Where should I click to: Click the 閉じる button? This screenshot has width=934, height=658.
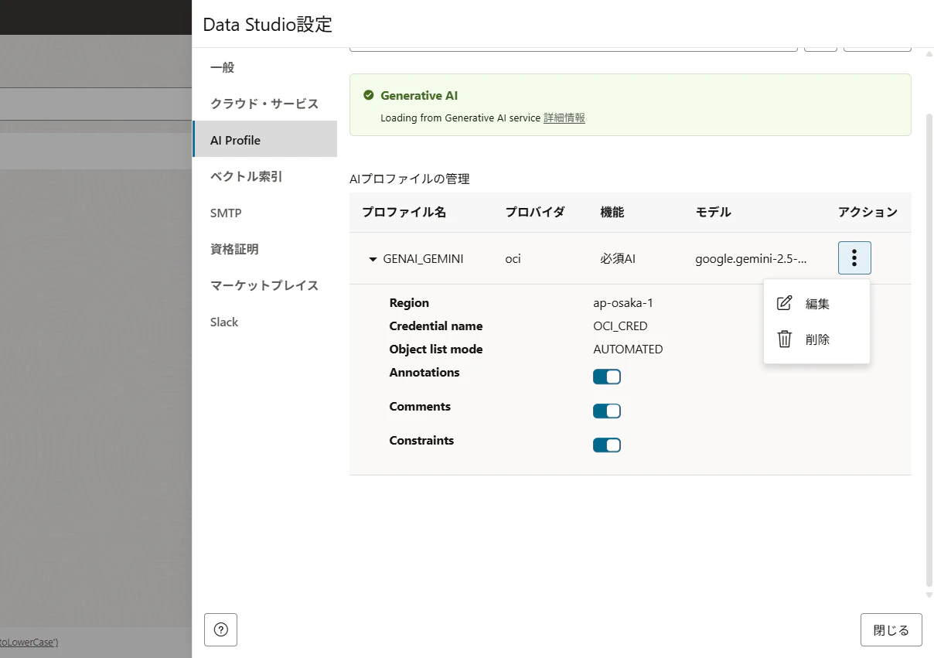pos(891,629)
